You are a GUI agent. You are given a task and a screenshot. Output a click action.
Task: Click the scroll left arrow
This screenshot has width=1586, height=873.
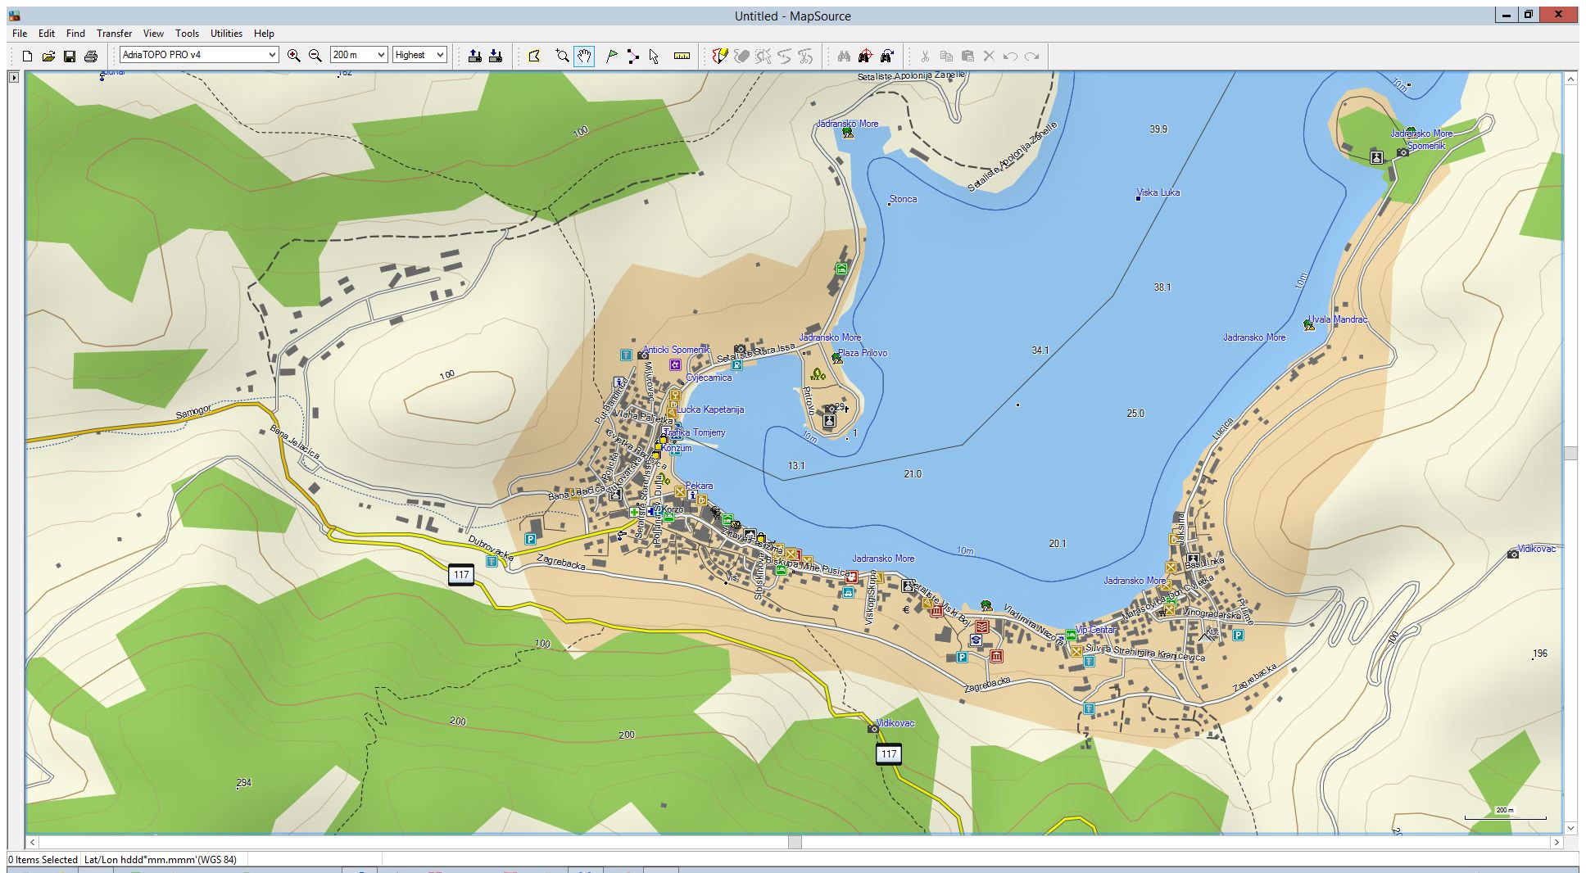coord(33,842)
